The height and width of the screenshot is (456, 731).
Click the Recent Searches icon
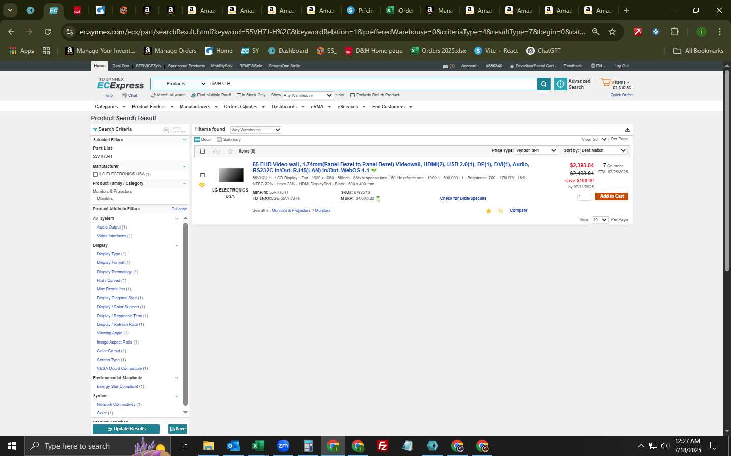click(166, 130)
